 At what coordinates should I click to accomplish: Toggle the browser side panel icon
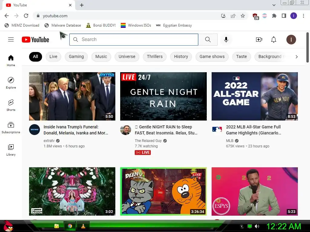point(284,16)
